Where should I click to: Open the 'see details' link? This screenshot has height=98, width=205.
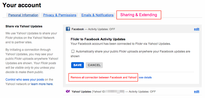145,77
